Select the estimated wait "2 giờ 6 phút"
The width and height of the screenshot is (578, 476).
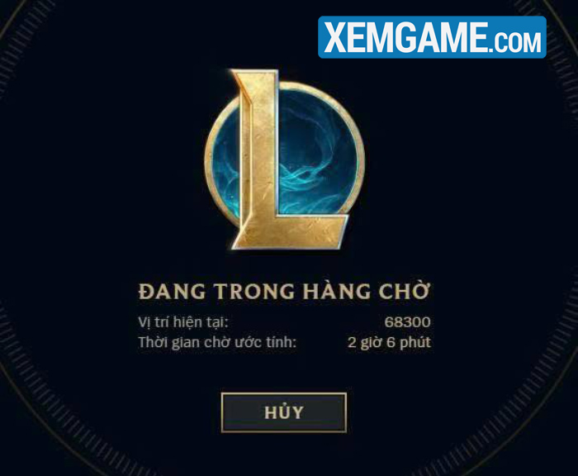point(389,343)
